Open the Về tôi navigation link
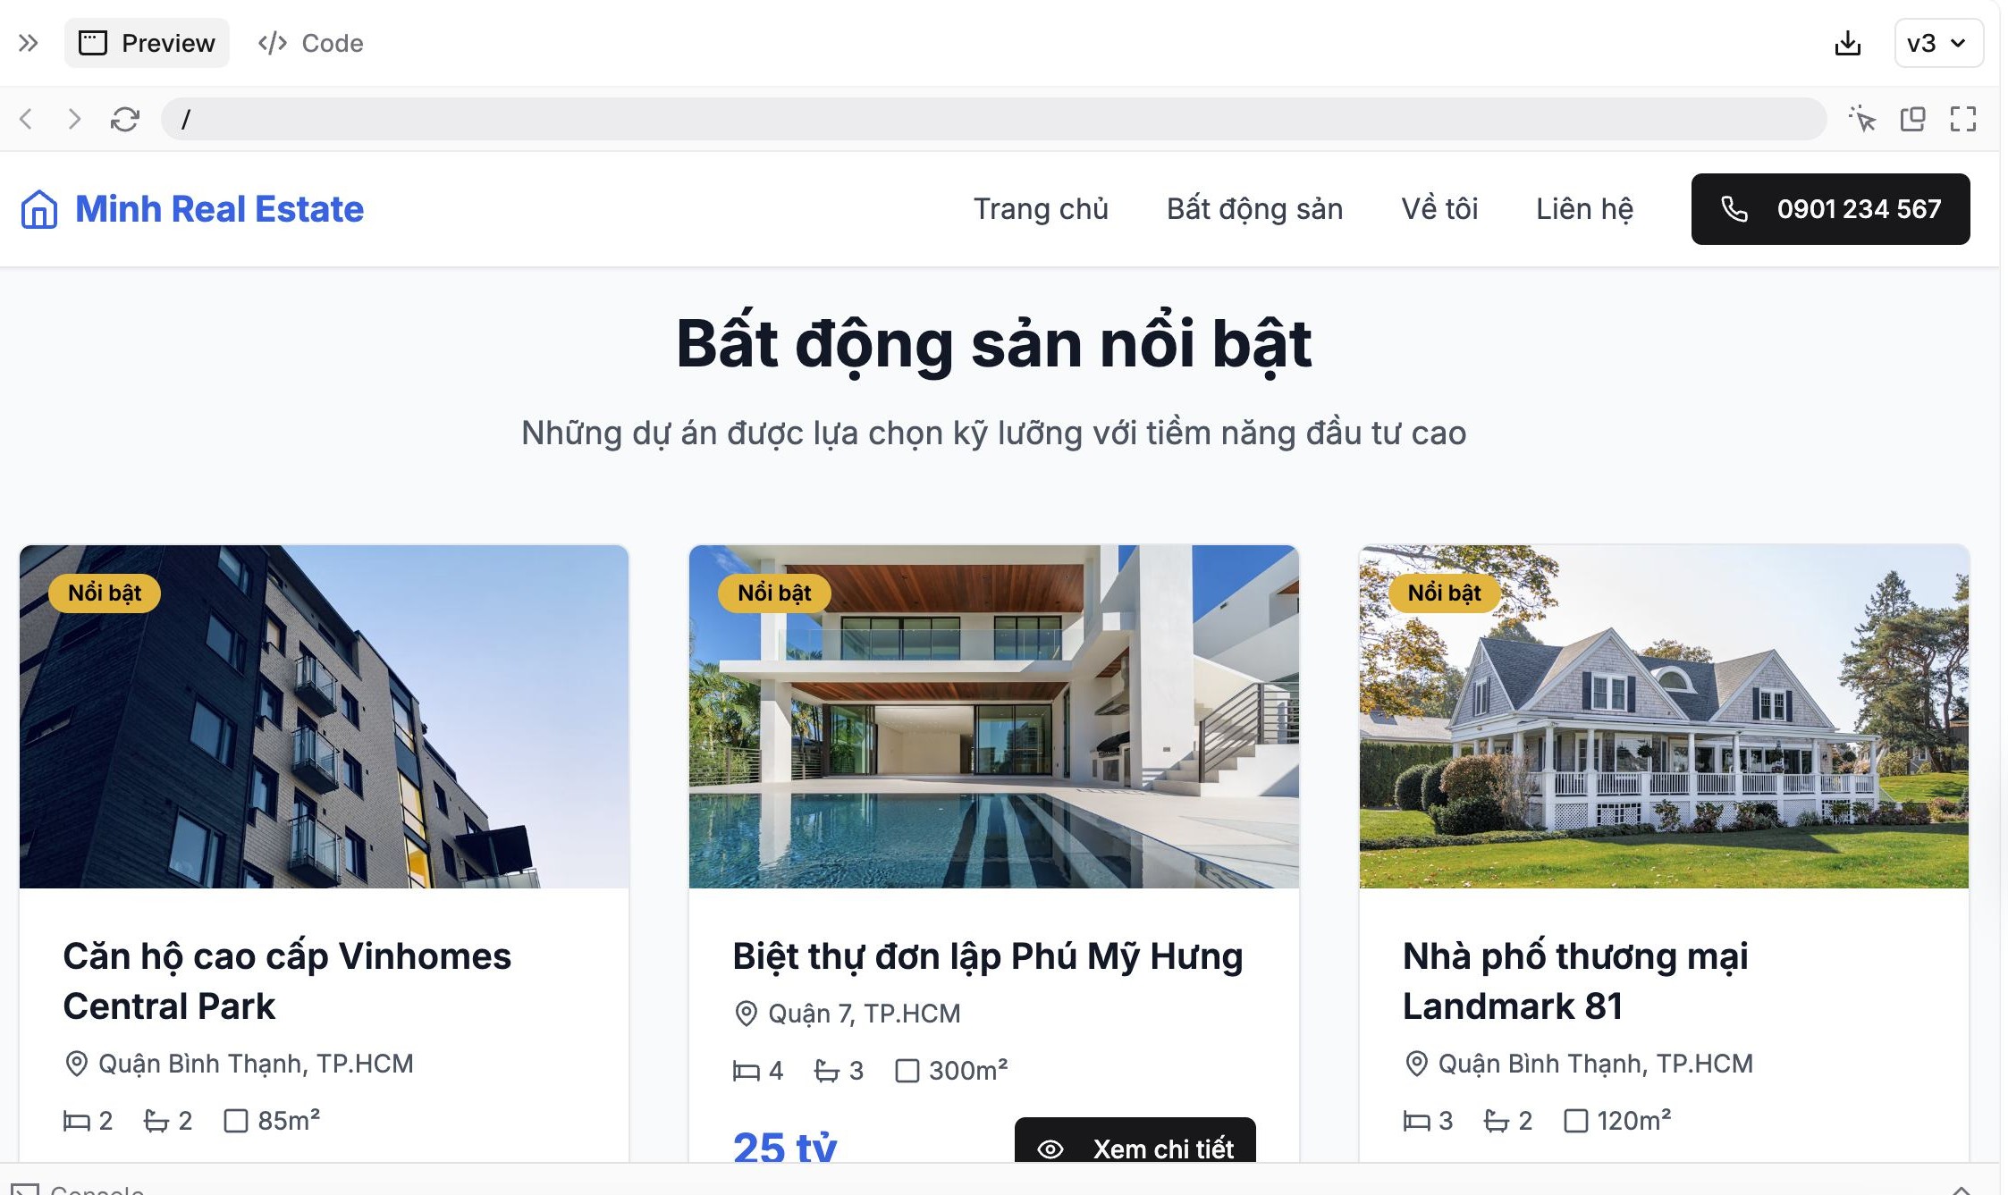2008x1195 pixels. [x=1439, y=209]
